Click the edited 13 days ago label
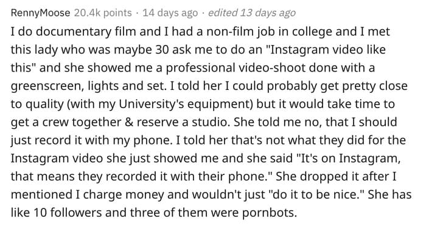The image size is (426, 229). point(251,13)
